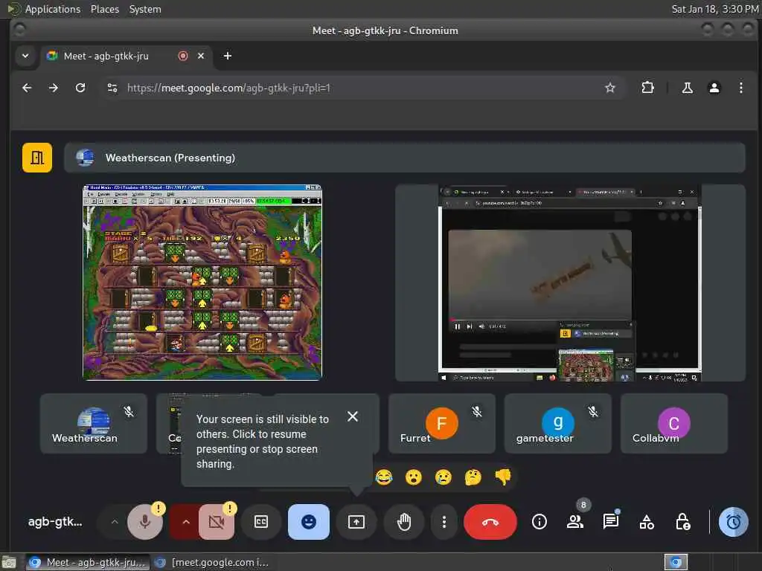Click the clock icon at call bar end

733,522
